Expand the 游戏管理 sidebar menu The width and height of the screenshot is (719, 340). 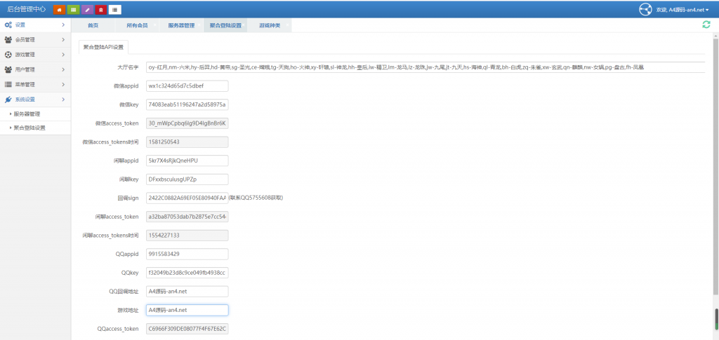(x=35, y=55)
